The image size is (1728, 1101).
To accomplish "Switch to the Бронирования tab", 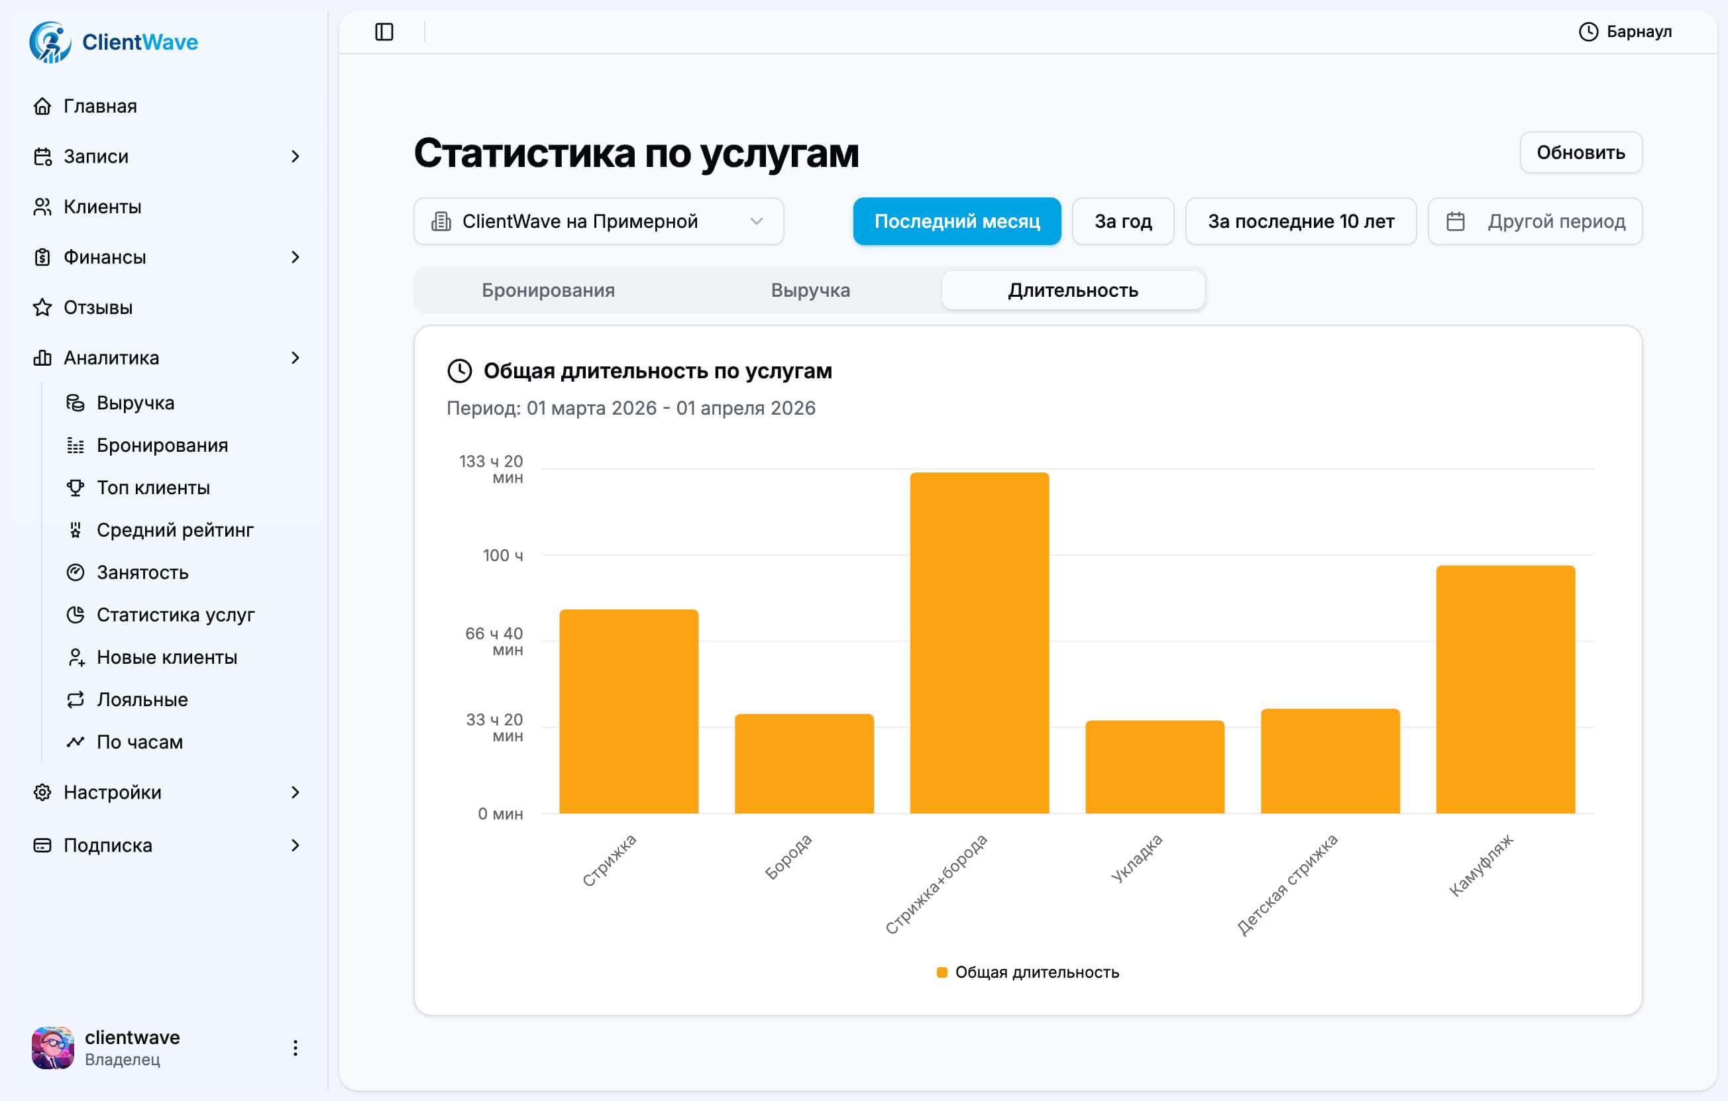I will tap(548, 289).
